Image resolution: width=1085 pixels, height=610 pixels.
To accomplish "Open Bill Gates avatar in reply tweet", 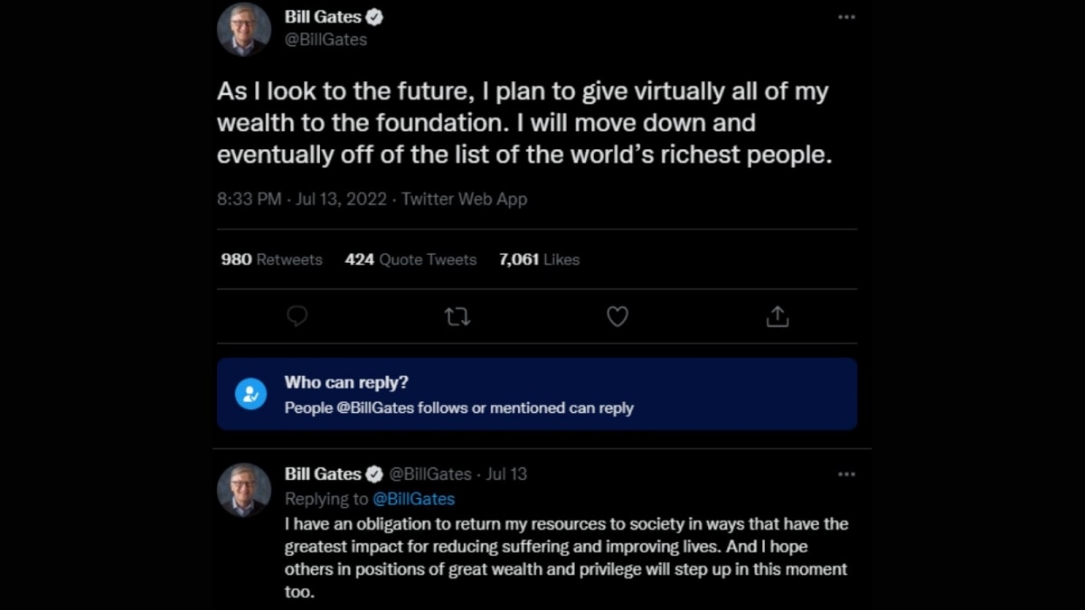I will pos(244,490).
